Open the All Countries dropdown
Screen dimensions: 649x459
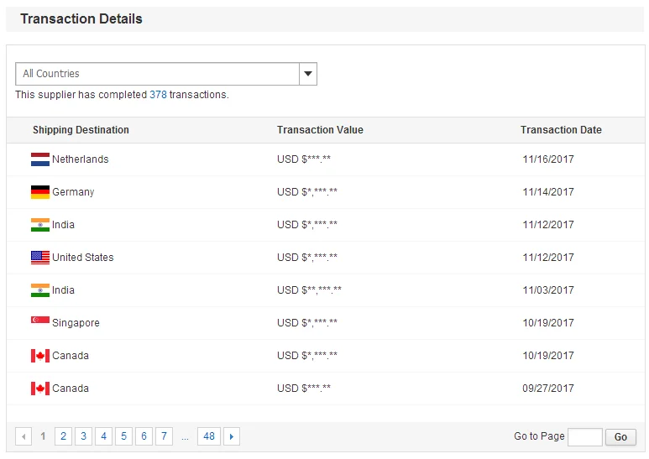click(158, 74)
